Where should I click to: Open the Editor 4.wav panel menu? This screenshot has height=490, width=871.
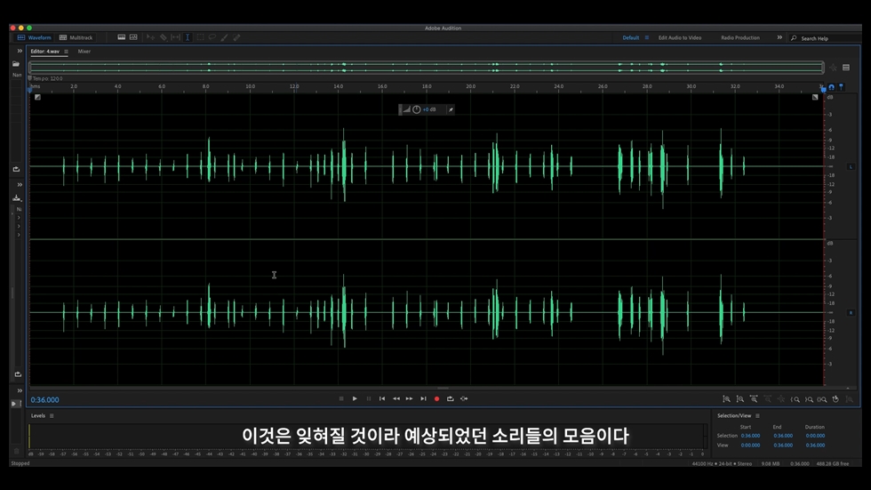click(66, 52)
